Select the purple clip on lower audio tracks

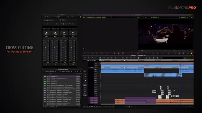pos(140,100)
